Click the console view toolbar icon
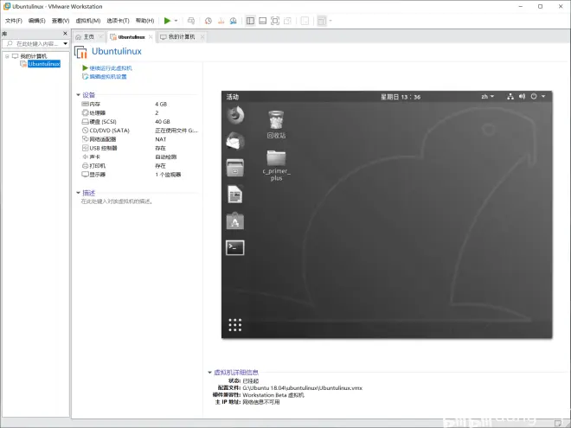571x428 pixels. 305,21
